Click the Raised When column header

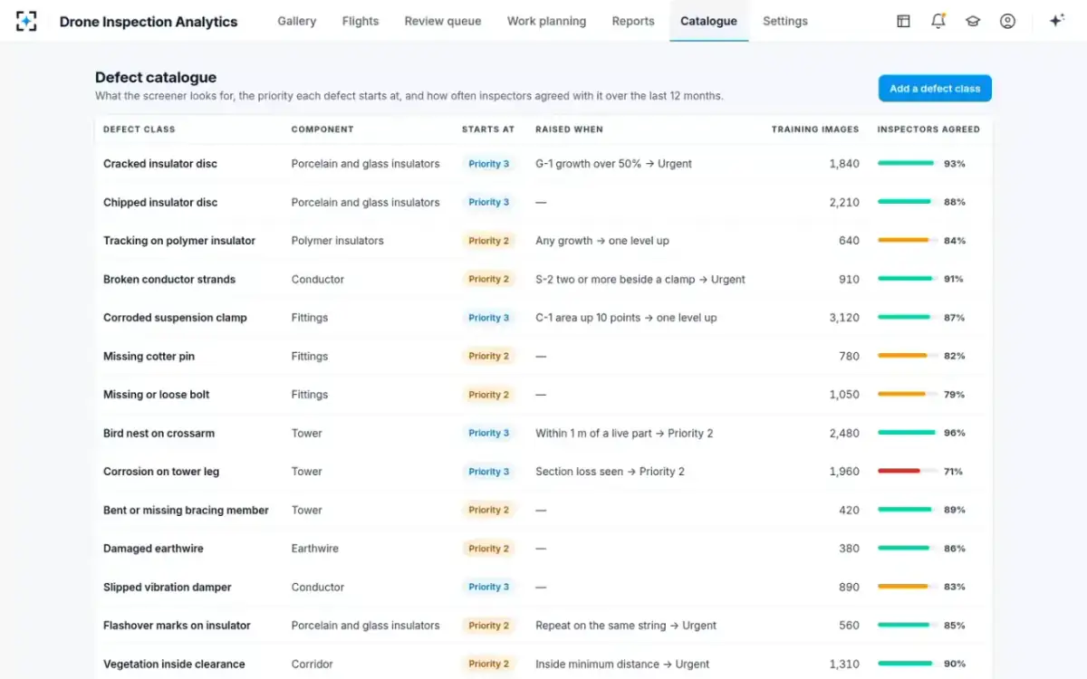569,129
